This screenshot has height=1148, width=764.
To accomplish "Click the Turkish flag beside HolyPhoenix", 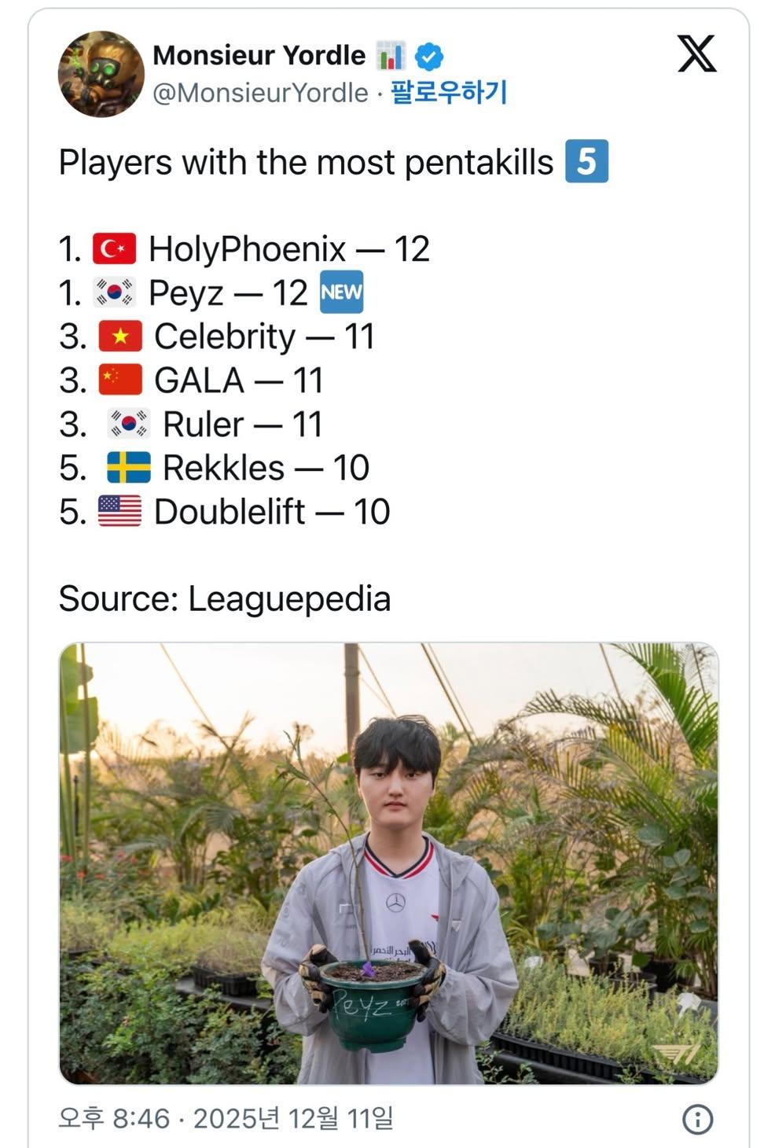I will [115, 249].
